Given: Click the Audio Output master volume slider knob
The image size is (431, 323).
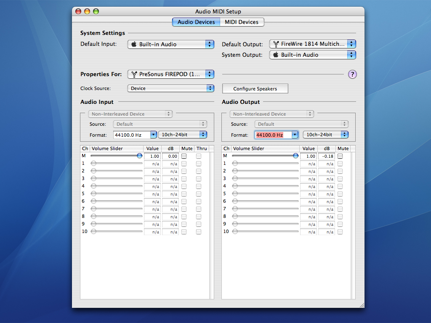Looking at the screenshot, I should [x=296, y=156].
